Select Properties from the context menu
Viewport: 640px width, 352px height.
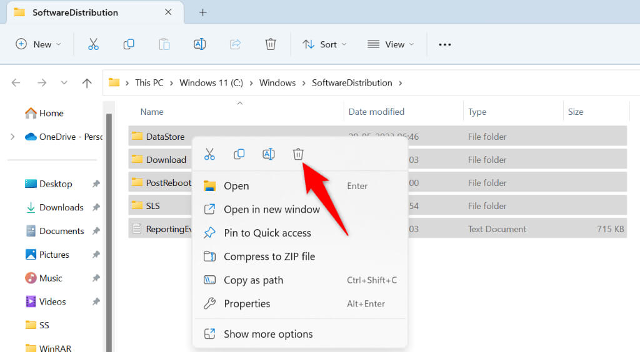tap(247, 304)
